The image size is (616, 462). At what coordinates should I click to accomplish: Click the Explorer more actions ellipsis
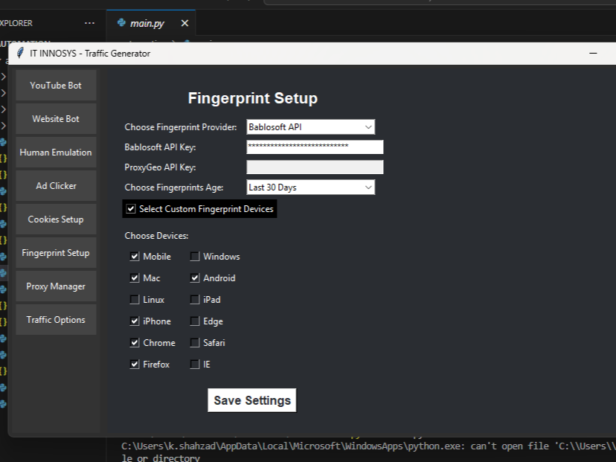click(x=90, y=23)
